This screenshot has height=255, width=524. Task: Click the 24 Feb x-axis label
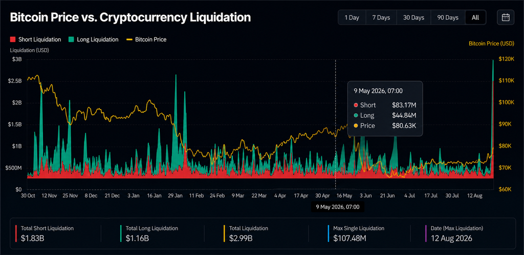point(217,196)
